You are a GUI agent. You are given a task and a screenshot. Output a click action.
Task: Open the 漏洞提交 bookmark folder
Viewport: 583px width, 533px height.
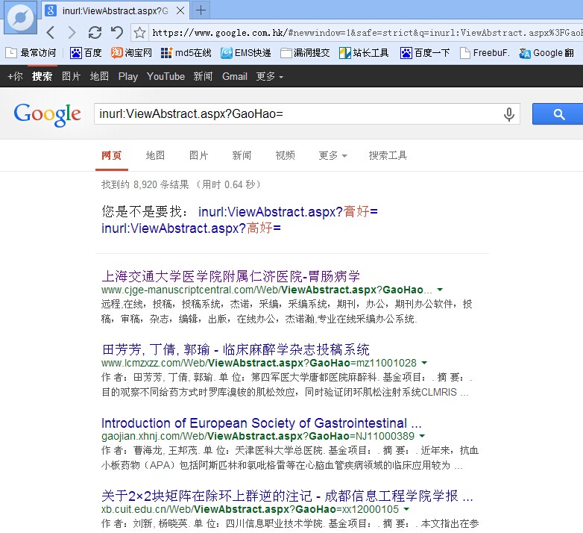tap(305, 53)
